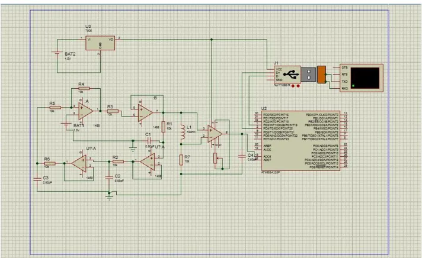The image size is (422, 258).
Task: Select resistor R5 on the left
Action: click(55, 108)
